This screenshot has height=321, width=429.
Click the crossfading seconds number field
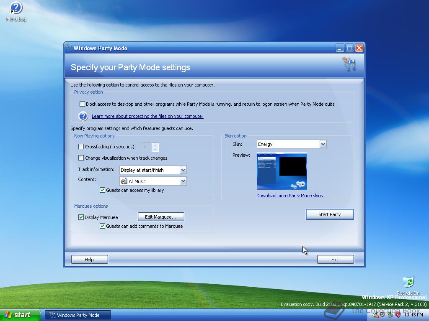[146, 147]
